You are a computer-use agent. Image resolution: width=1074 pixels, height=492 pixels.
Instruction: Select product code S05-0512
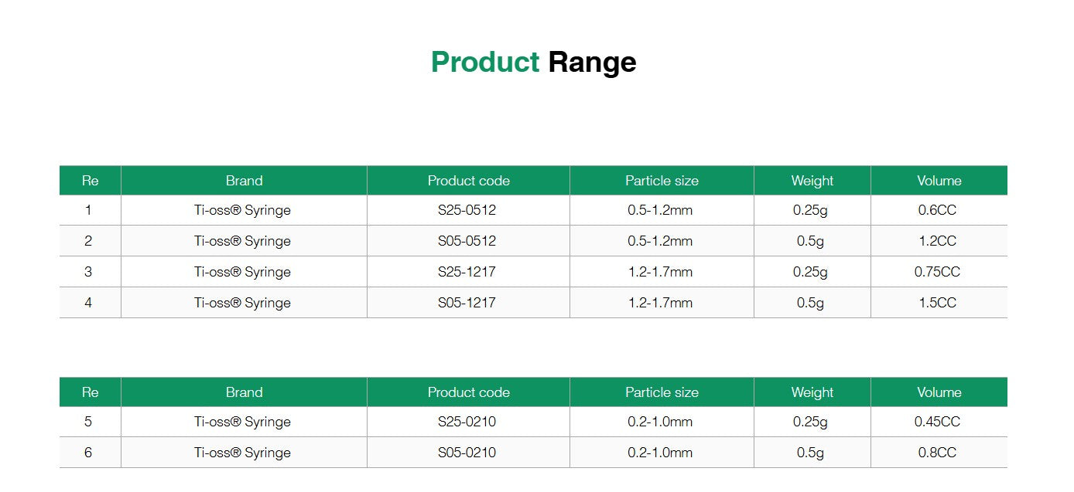tap(467, 241)
